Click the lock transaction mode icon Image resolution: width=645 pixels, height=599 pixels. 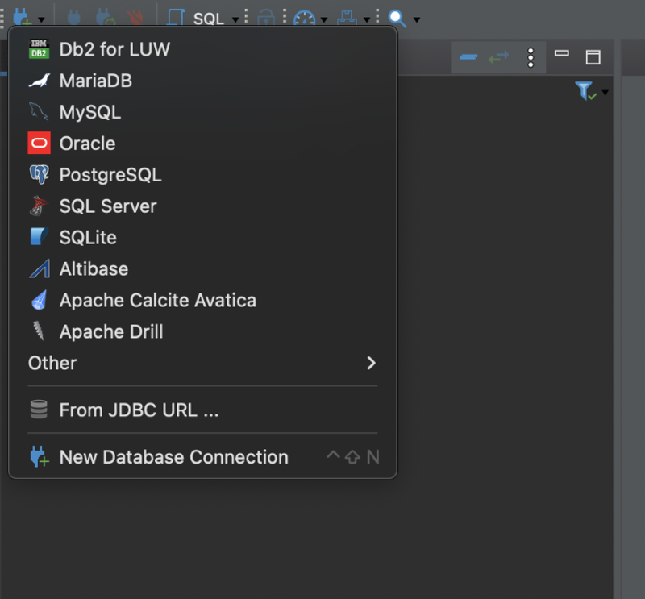tap(266, 17)
